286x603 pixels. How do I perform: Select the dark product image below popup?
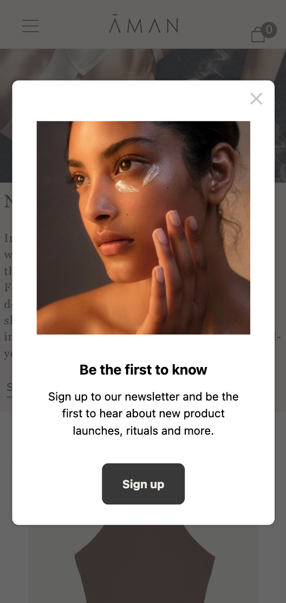coord(144,564)
